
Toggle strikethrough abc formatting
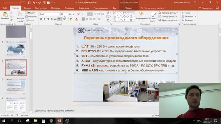tap(55, 19)
